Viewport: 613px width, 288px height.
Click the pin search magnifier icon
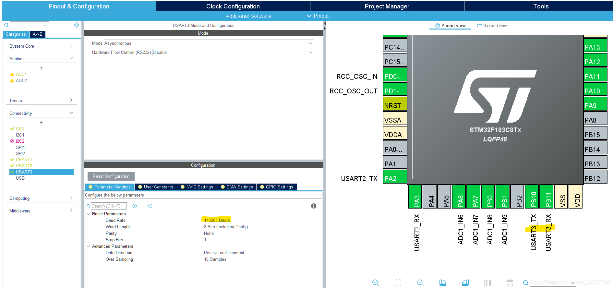pos(526,283)
